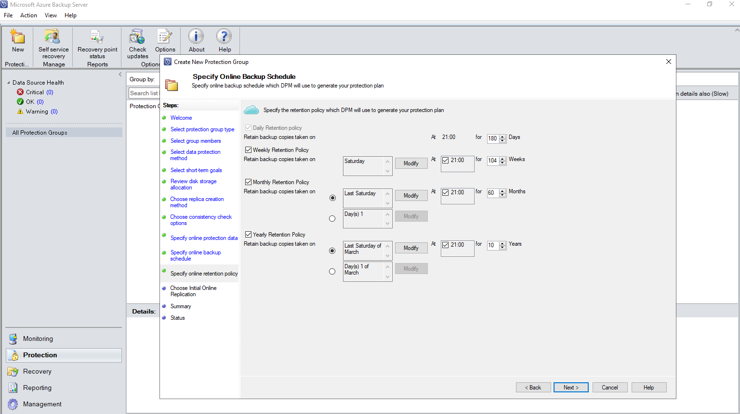Viewport: 740px width, 414px height.
Task: Decrease yearly retention years spinner
Action: (502, 248)
